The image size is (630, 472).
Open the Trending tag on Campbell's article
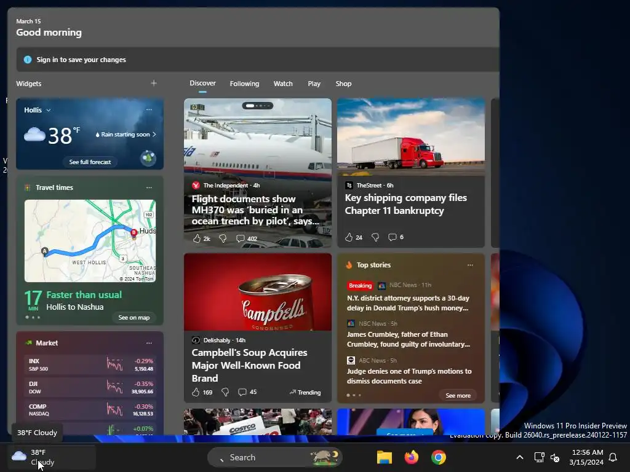coord(305,392)
